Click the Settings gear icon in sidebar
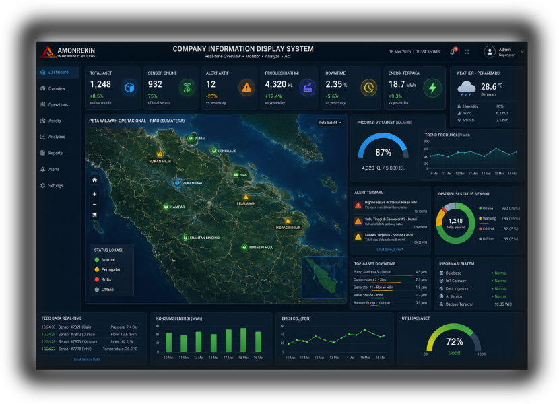Viewport: 559px width, 404px height. (x=43, y=186)
